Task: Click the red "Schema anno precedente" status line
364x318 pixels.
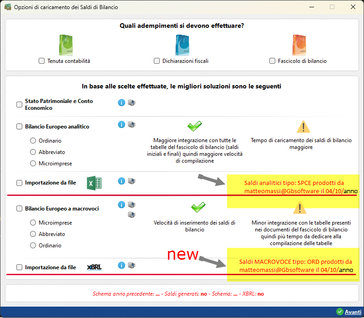Action: [x=178, y=294]
